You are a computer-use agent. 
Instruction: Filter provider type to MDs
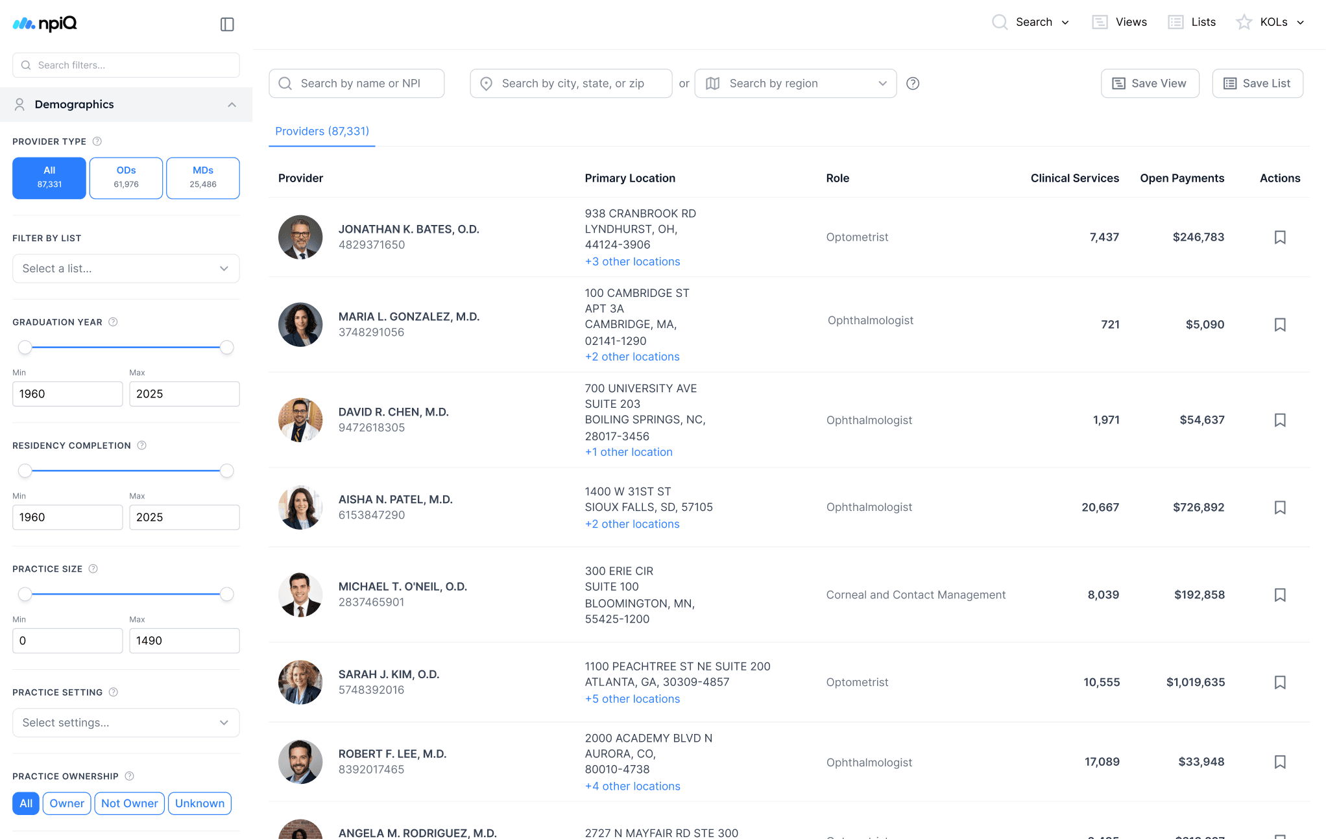click(203, 178)
